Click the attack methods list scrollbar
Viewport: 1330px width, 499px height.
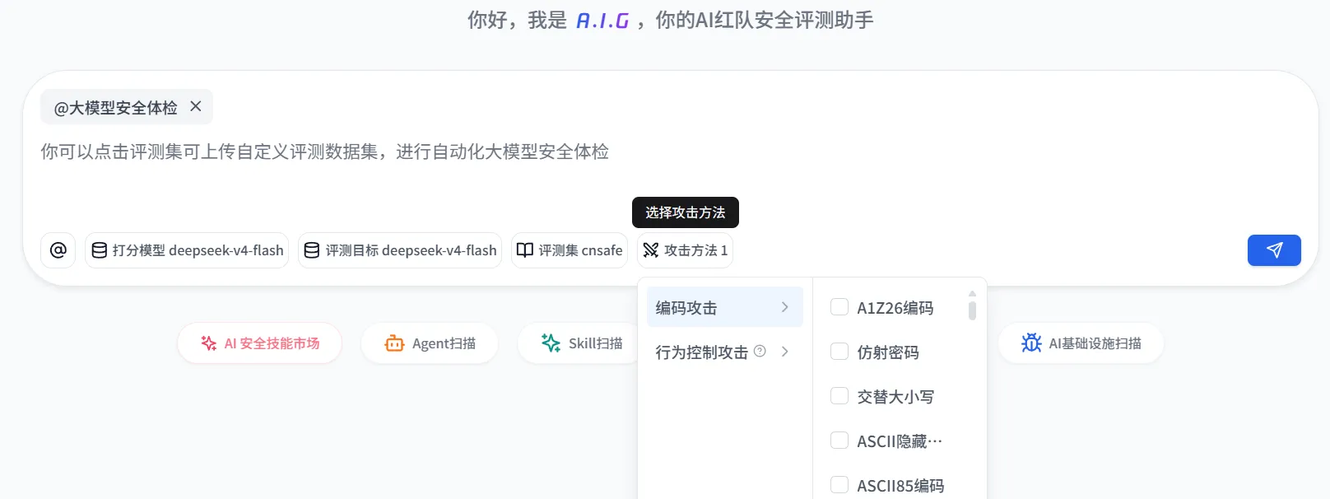(x=972, y=310)
